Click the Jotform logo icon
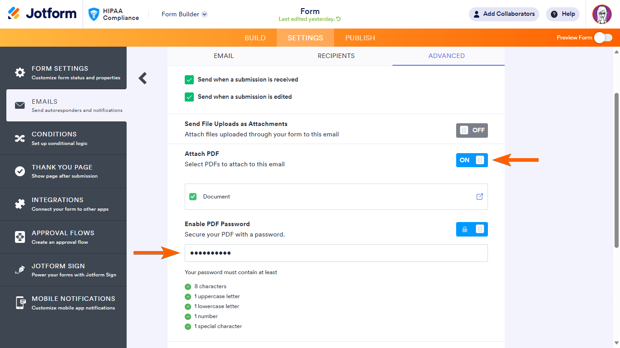This screenshot has width=620, height=348. point(14,14)
